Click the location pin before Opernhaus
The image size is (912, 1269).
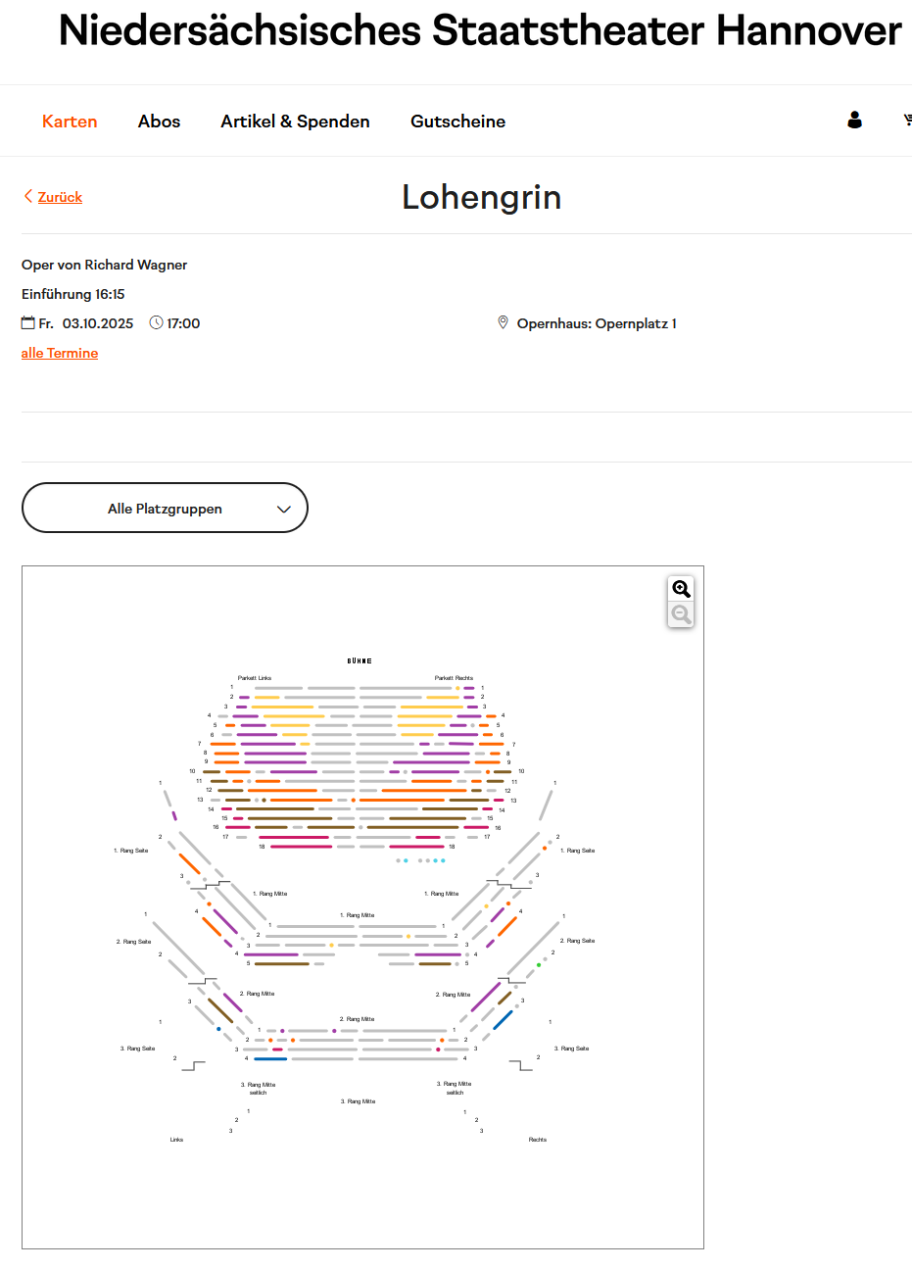(504, 323)
